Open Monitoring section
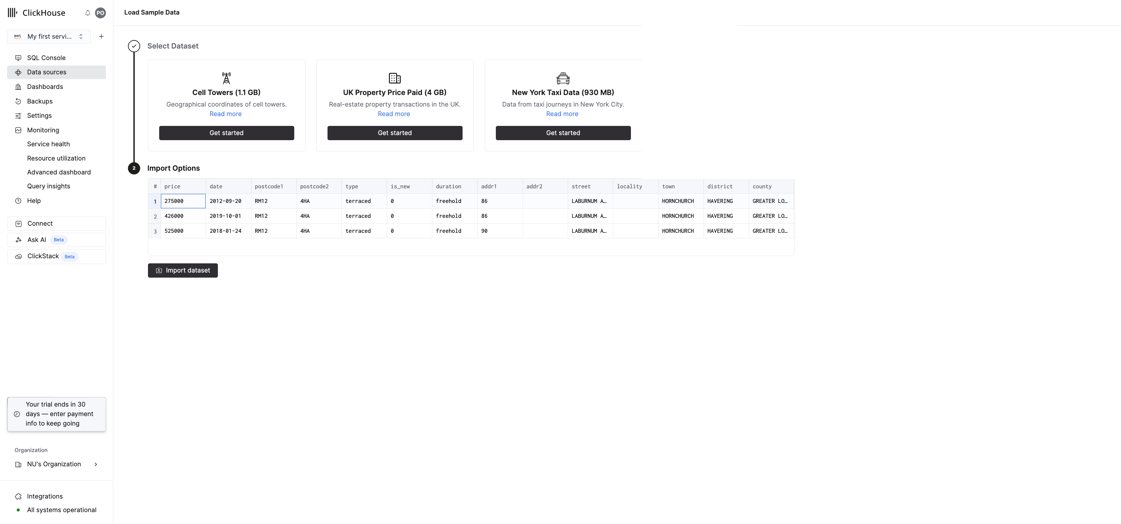Viewport: 1121px width, 524px height. [57, 130]
